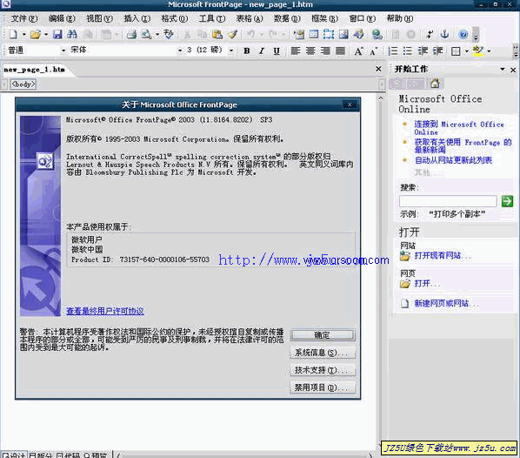Click the New Page toolbar icon
This screenshot has width=520, height=458.
coord(13,34)
